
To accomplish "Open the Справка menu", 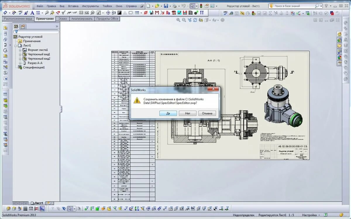I will [x=131, y=6].
